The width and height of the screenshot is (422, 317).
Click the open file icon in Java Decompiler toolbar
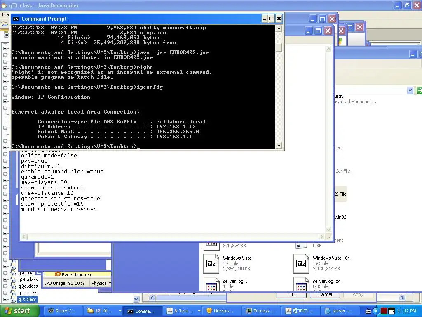click(x=5, y=24)
